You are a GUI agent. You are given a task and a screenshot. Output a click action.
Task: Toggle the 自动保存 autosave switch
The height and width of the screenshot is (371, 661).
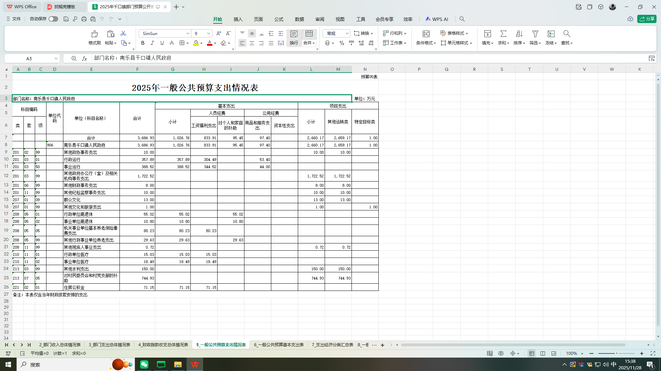click(x=53, y=19)
